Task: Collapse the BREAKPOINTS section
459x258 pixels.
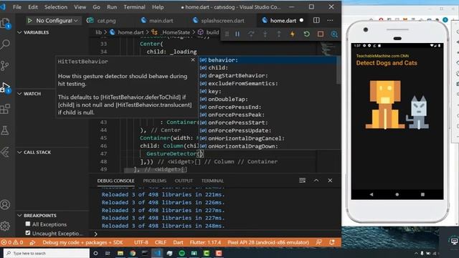Action: (x=37, y=215)
